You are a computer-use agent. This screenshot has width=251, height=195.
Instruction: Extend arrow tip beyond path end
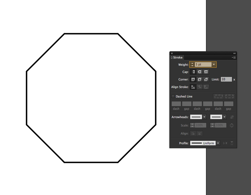[193, 133]
